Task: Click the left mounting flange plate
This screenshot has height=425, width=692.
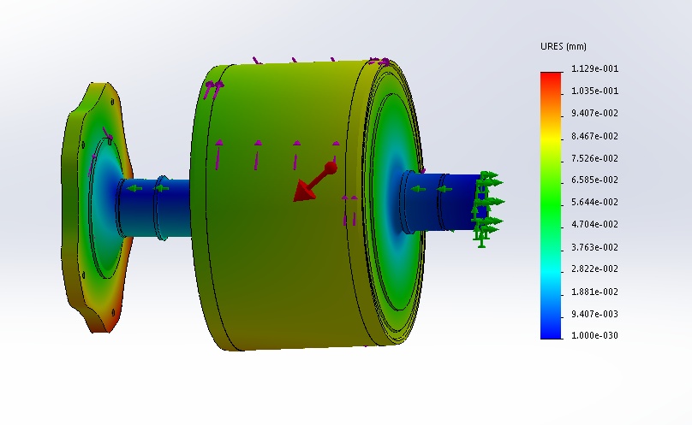Action: [x=96, y=207]
